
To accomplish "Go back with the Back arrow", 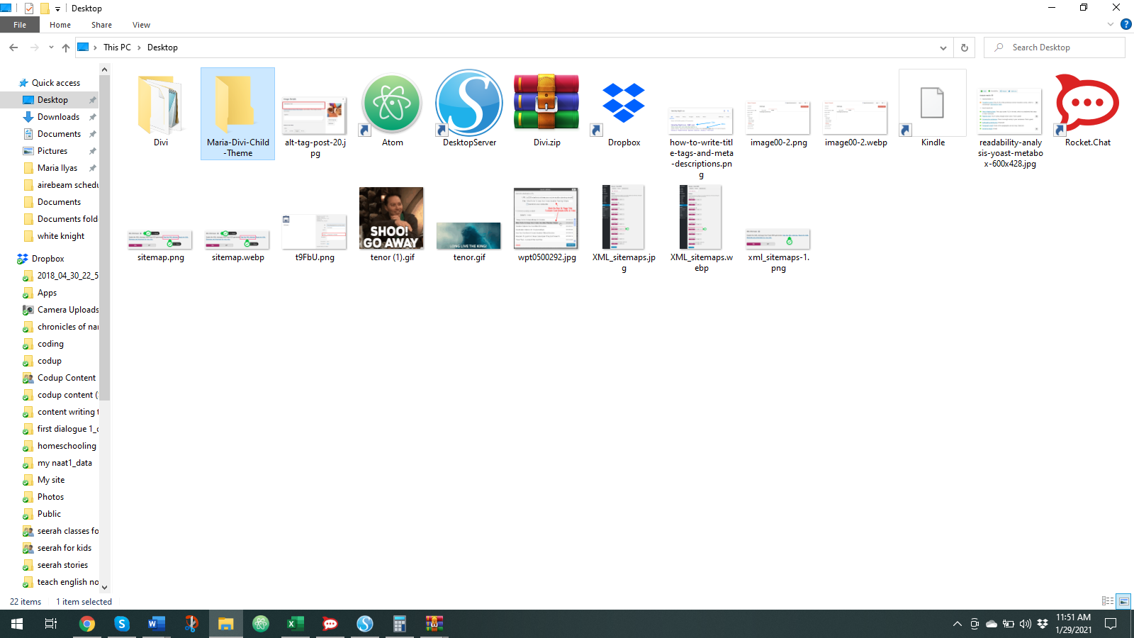I will pyautogui.click(x=13, y=47).
